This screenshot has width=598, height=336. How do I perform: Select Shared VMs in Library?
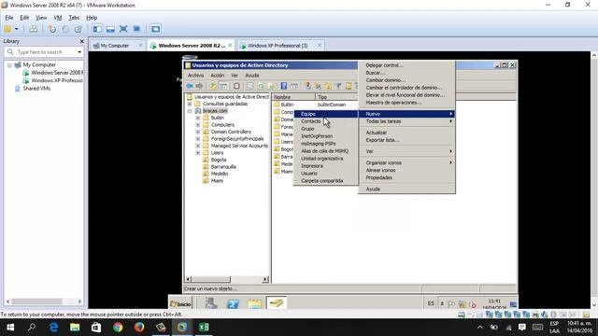pyautogui.click(x=36, y=89)
